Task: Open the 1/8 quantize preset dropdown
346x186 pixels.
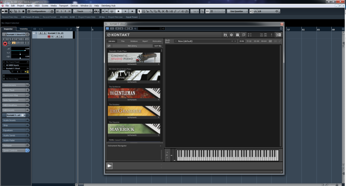Action: 268,11
